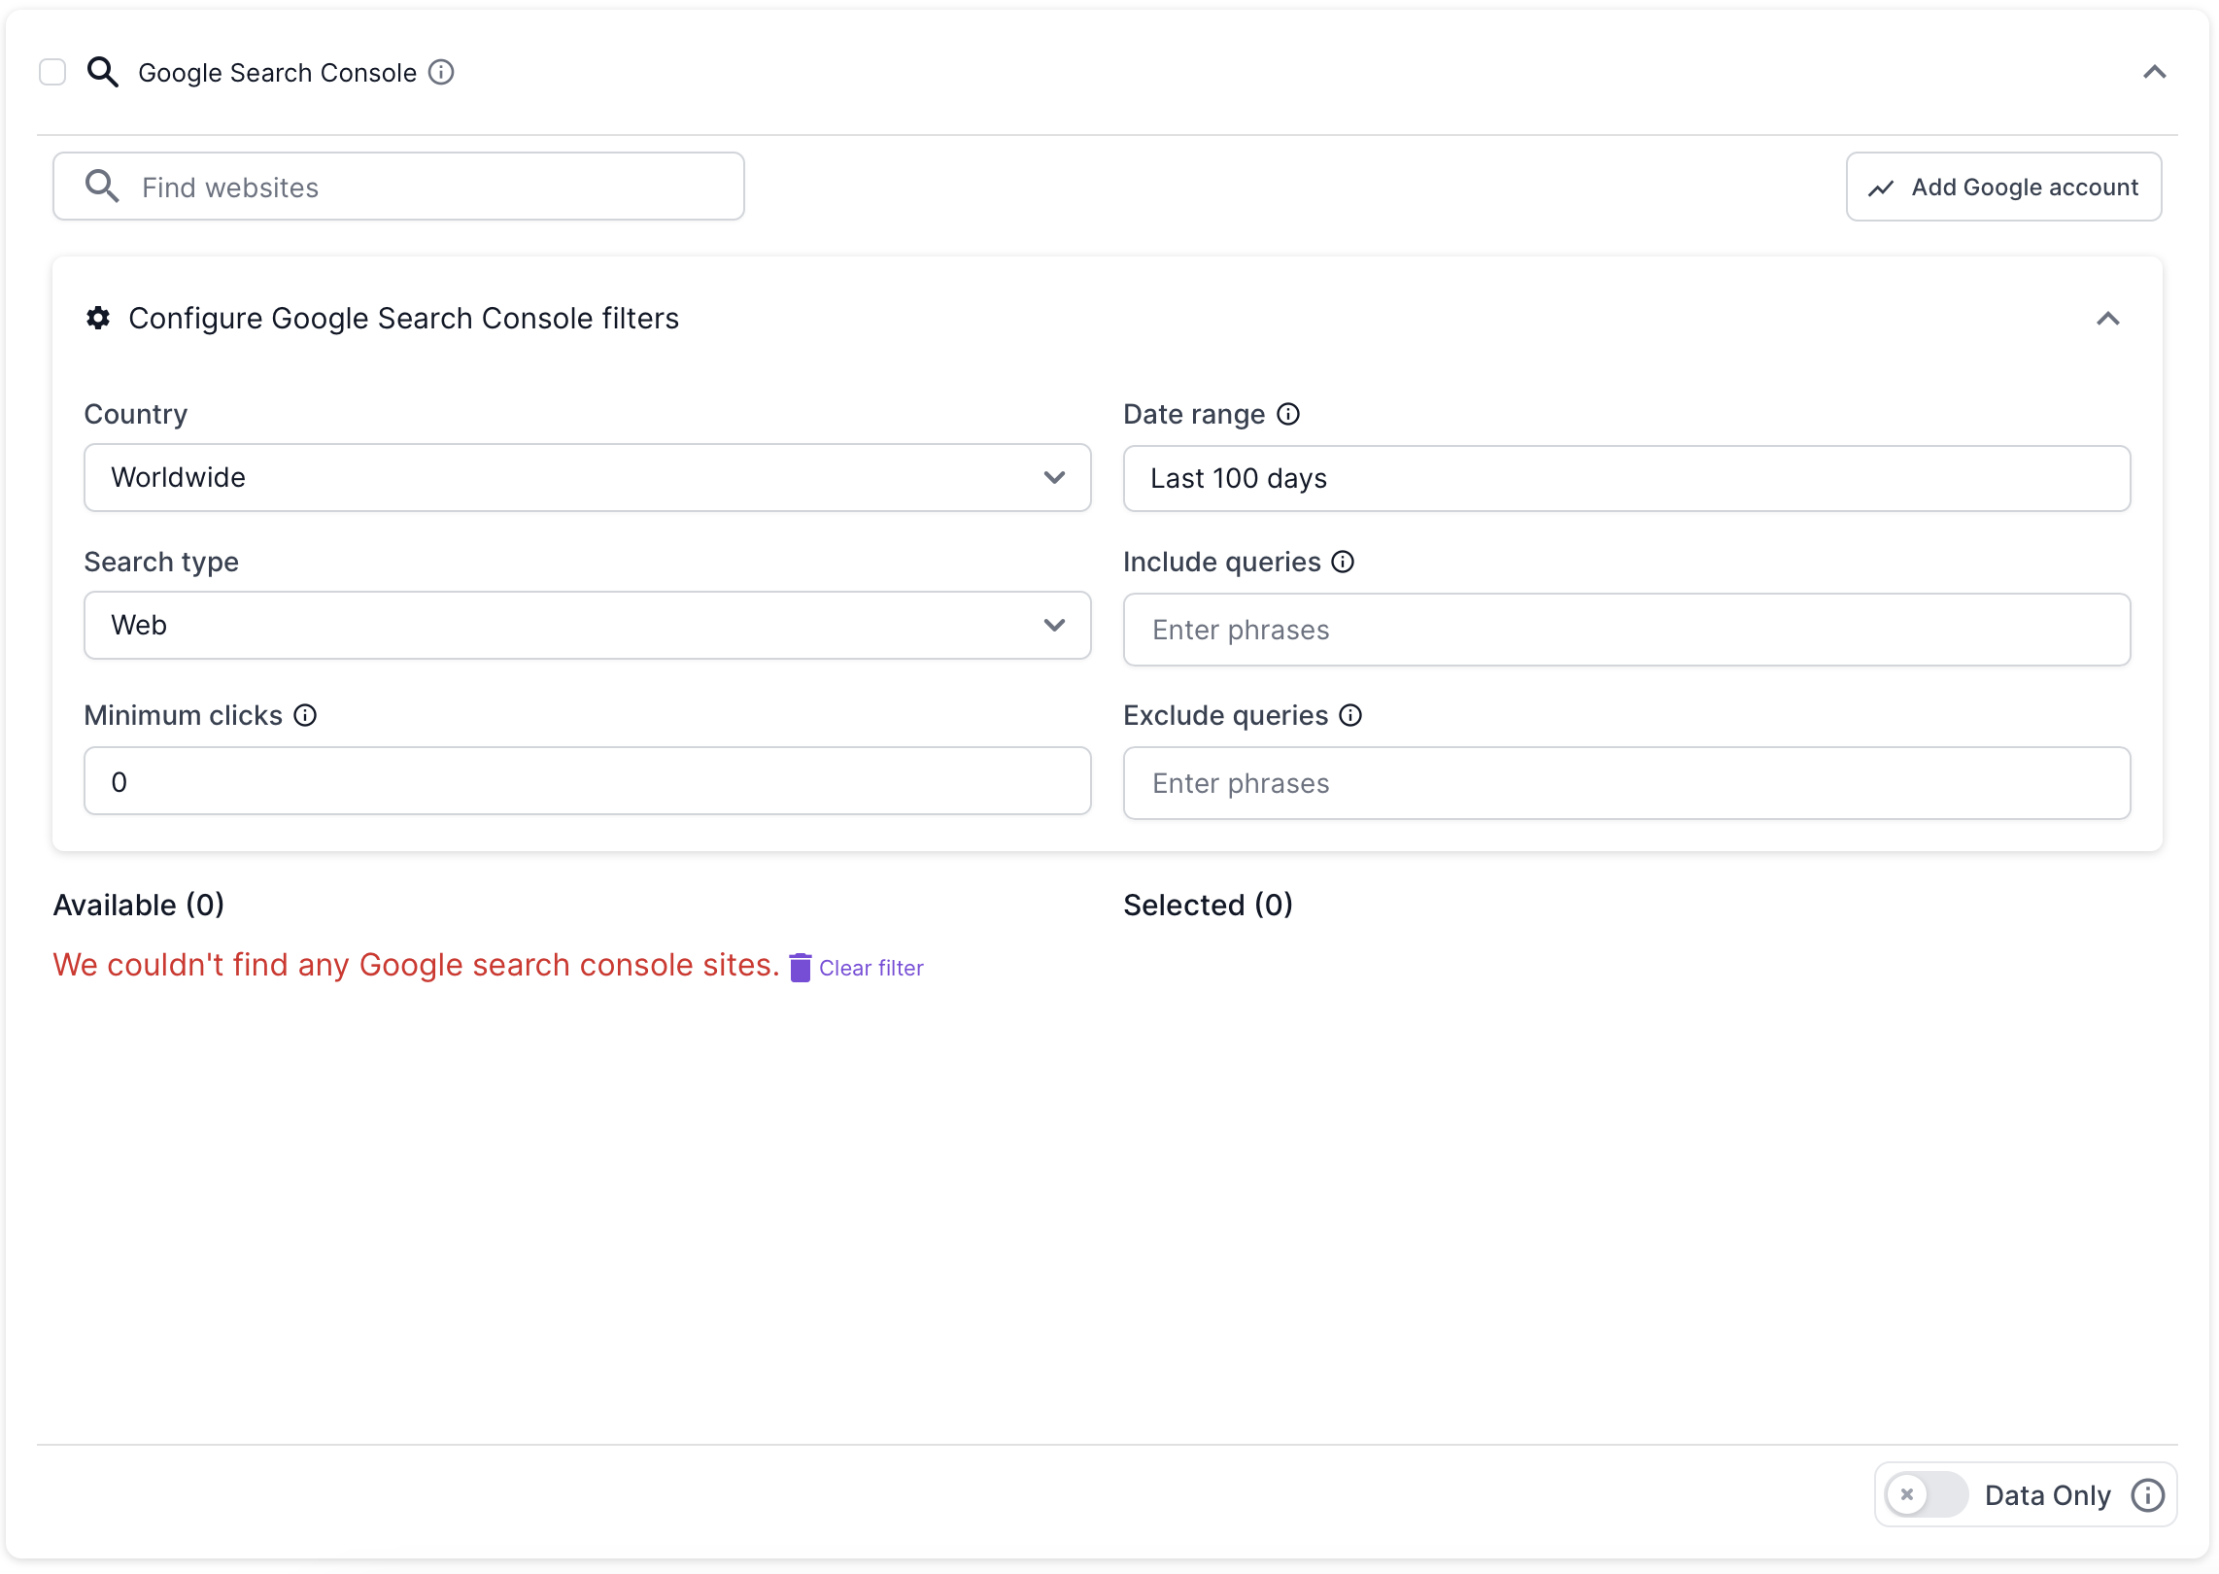Click the Minimum clicks number field
2219x1574 pixels.
point(587,782)
